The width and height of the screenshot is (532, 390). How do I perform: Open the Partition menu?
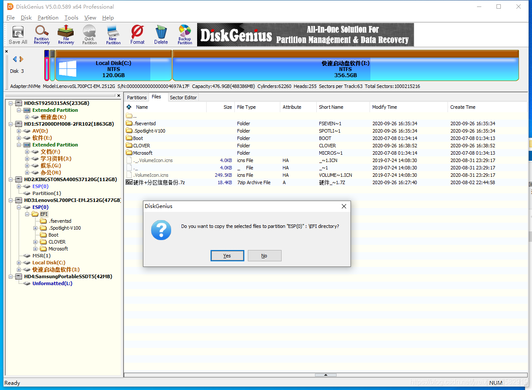tap(48, 18)
